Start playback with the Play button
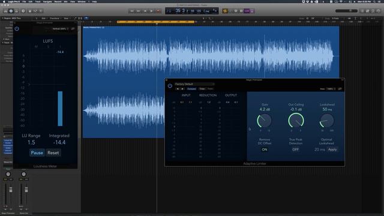This screenshot has width=384, height=216. [x=152, y=11]
